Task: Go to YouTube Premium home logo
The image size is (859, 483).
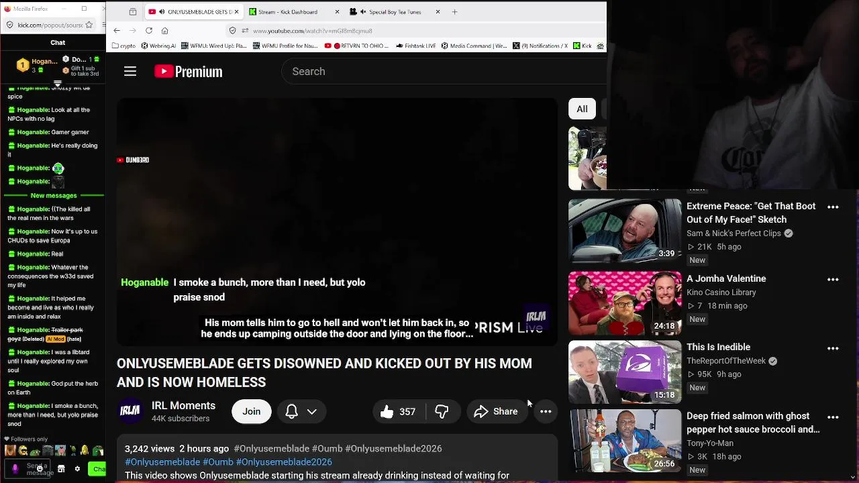Action: tap(188, 72)
